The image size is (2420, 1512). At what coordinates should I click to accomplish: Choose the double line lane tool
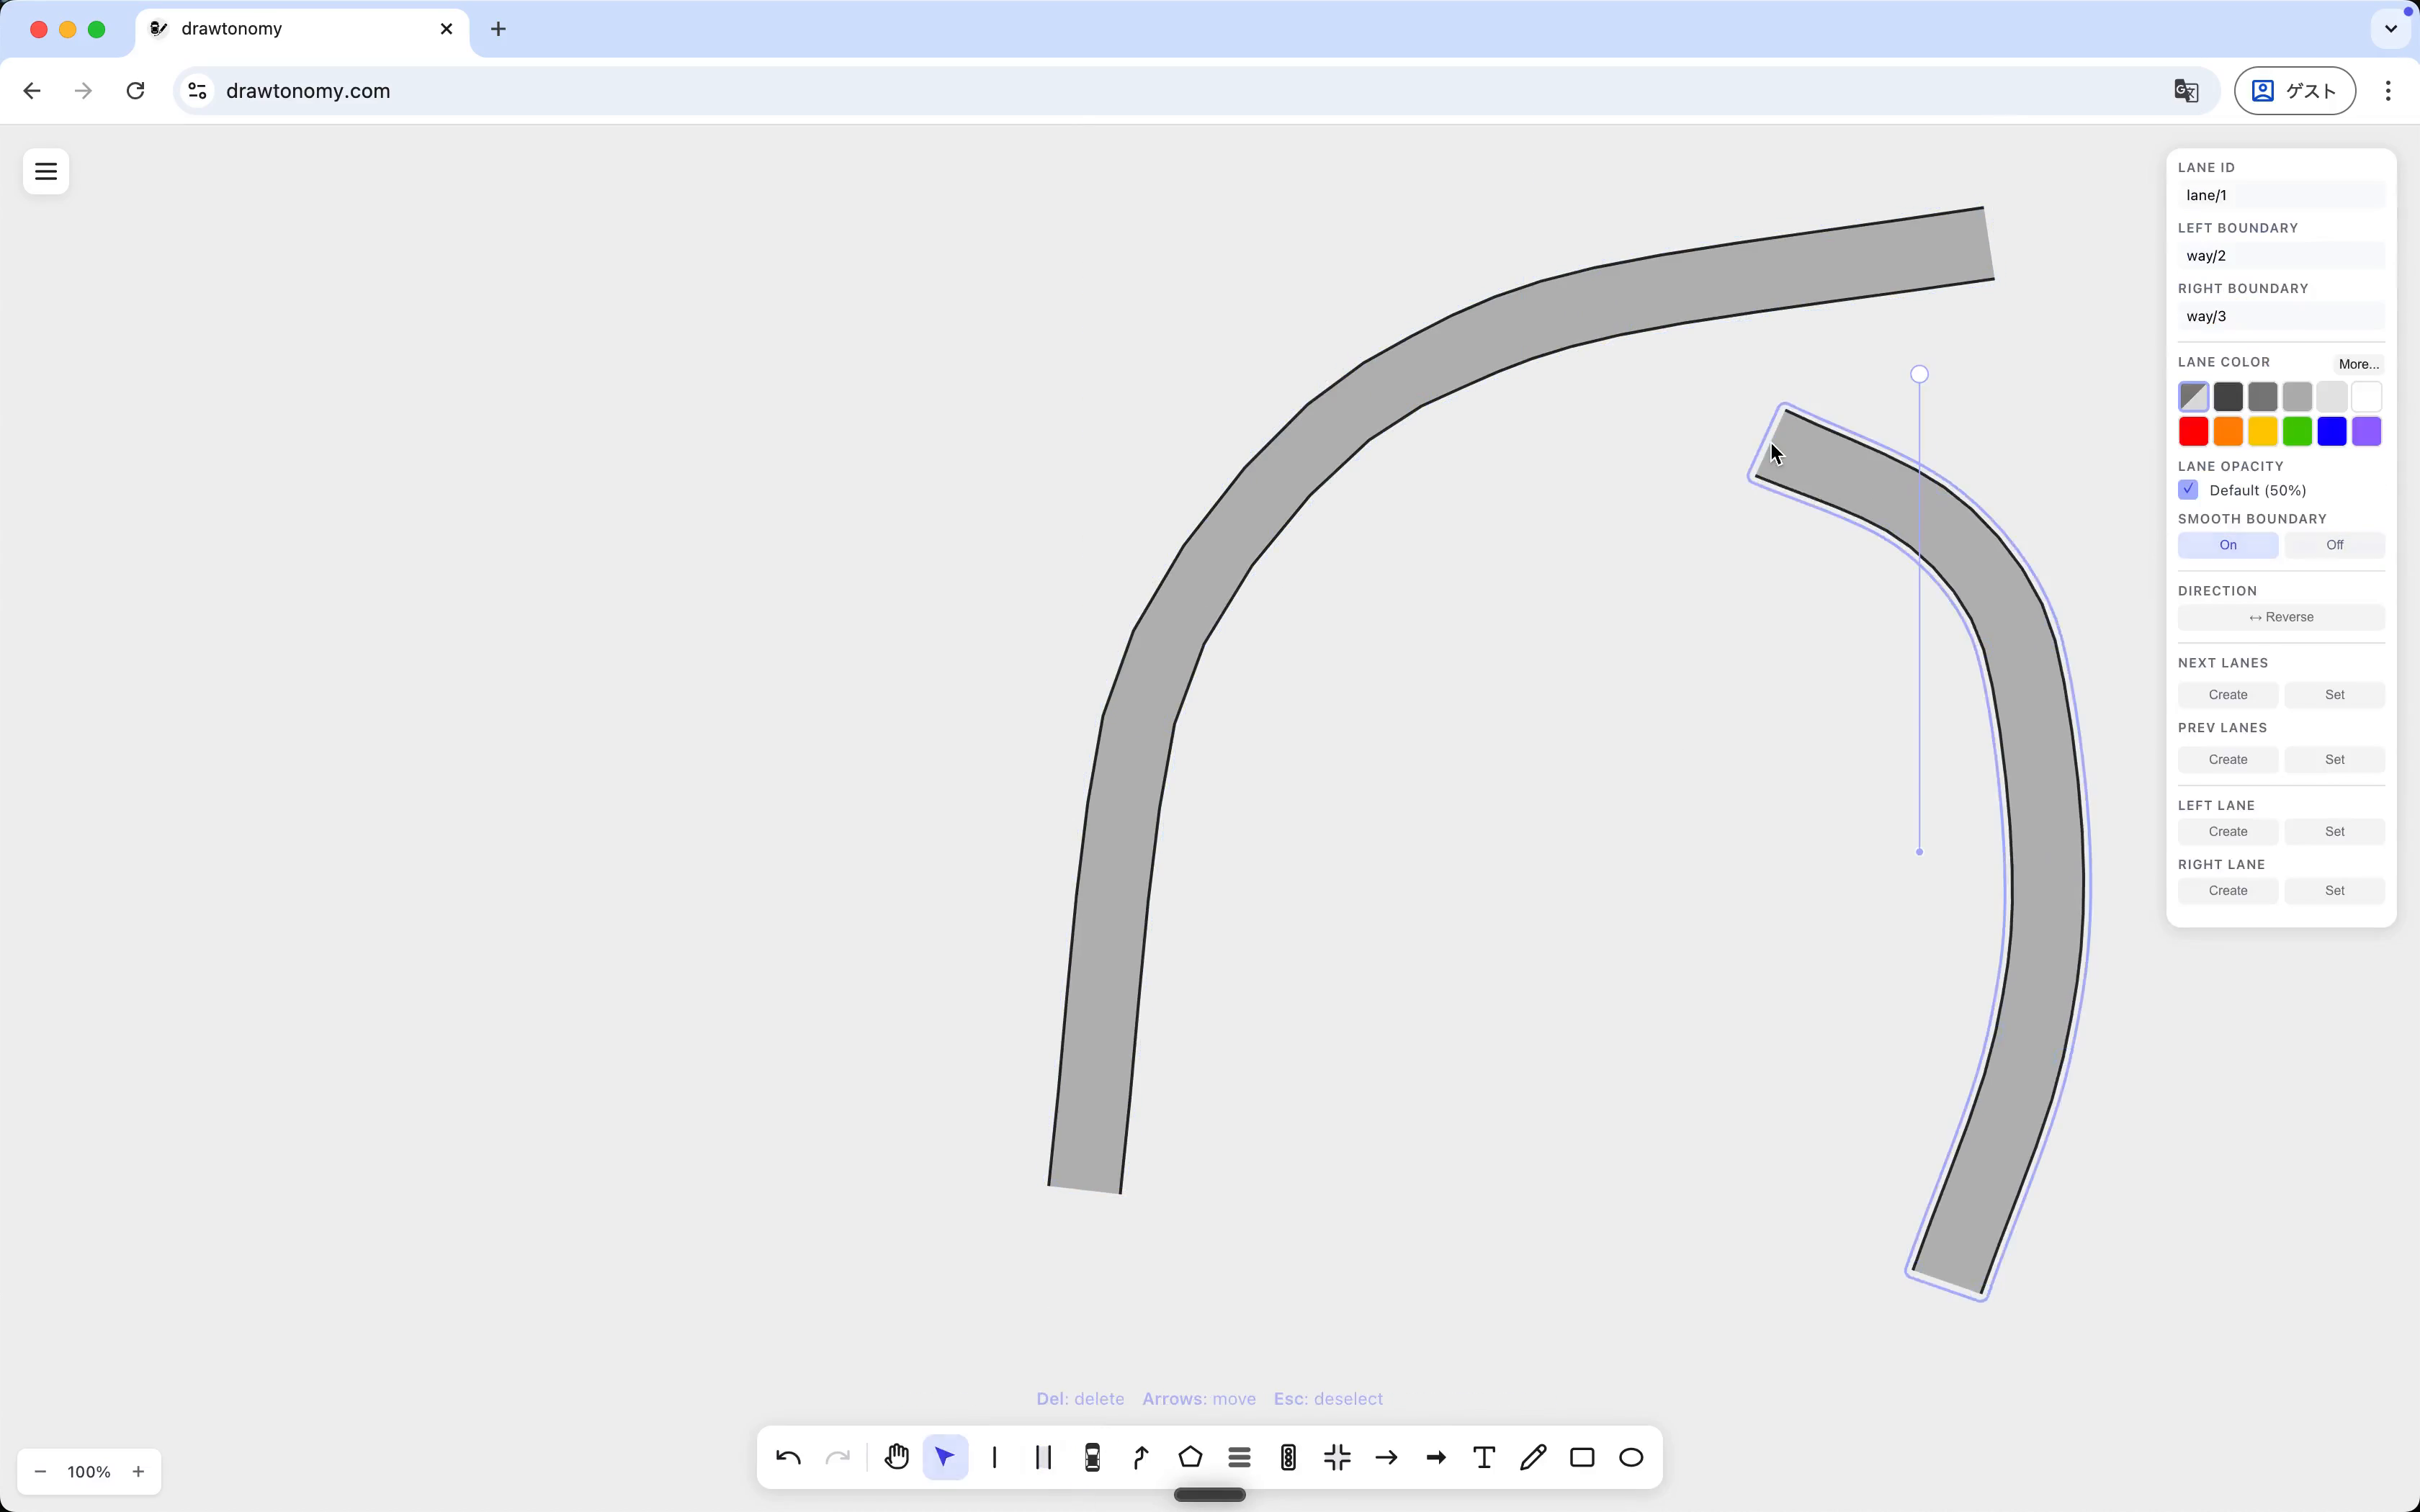(1043, 1457)
